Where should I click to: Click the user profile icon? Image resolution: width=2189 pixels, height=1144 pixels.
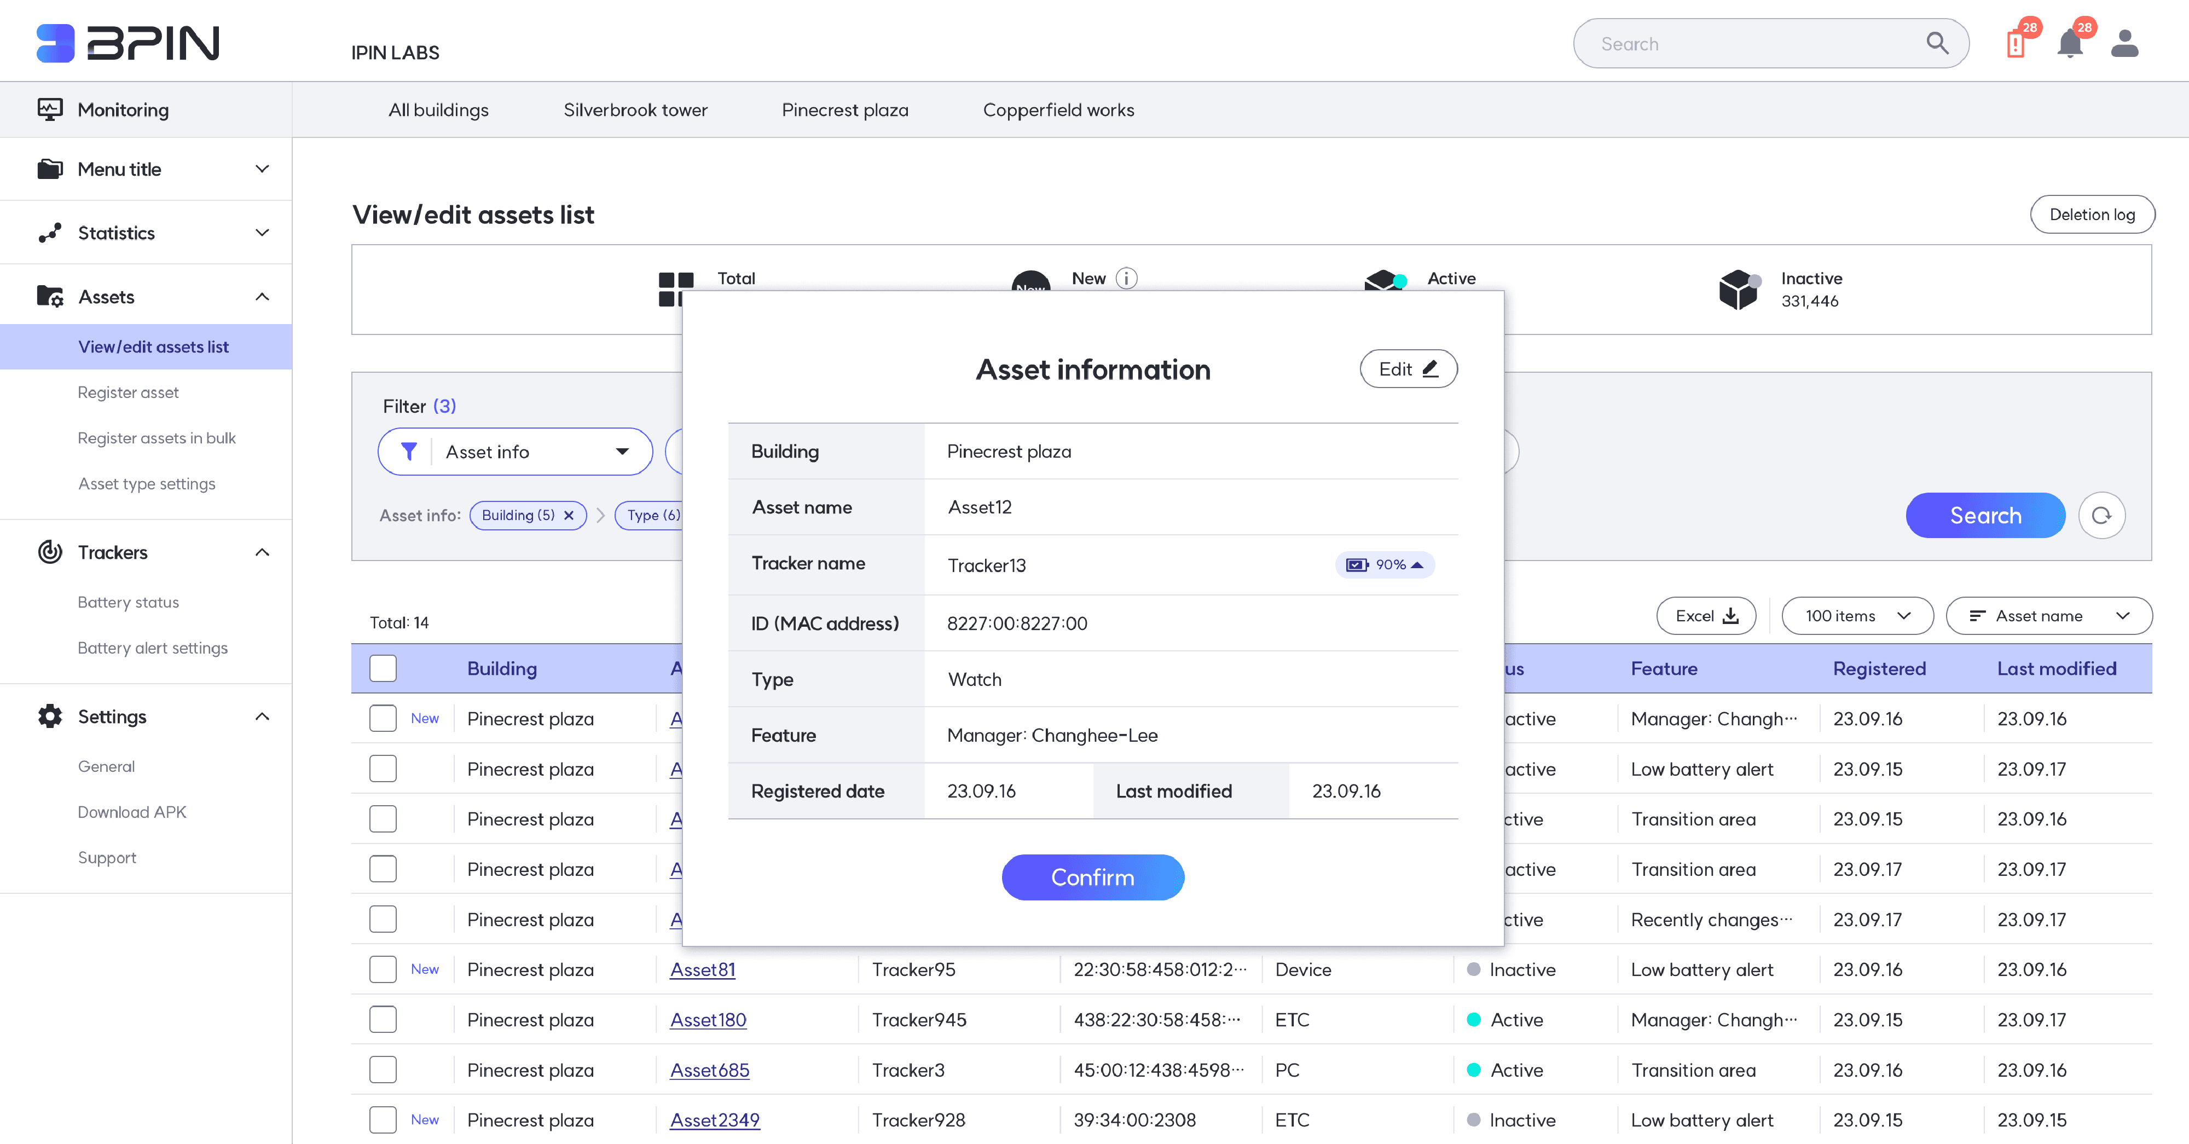pos(2123,43)
